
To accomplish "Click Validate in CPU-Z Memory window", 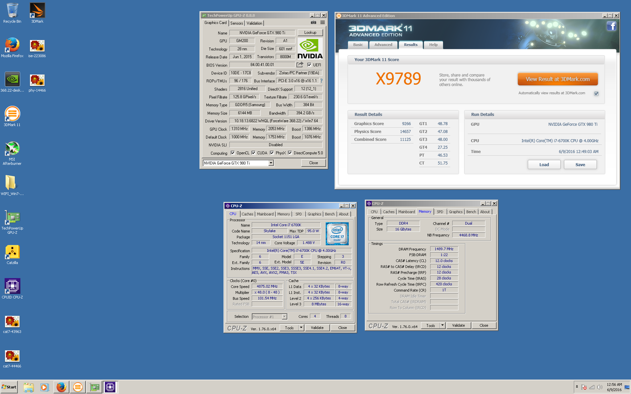I will tap(458, 325).
